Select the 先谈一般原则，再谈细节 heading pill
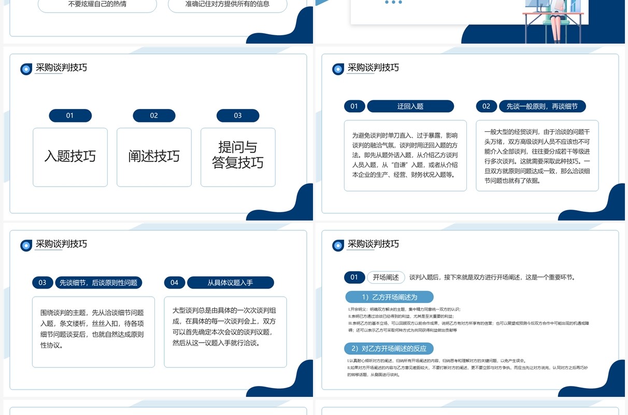Screen dimensions: 628x415 coord(542,106)
